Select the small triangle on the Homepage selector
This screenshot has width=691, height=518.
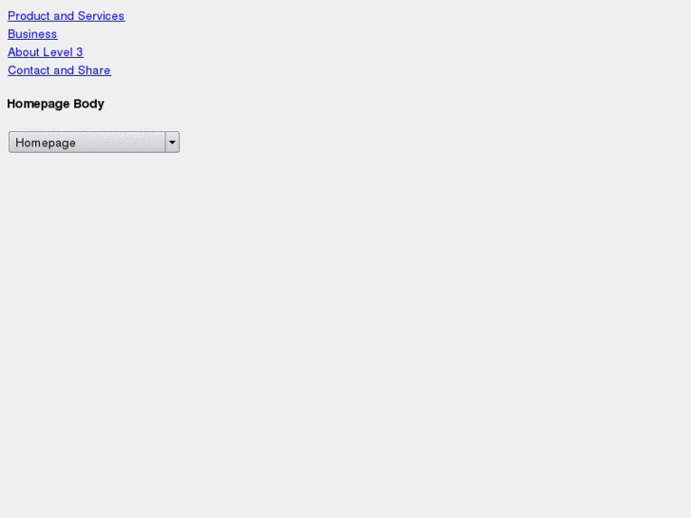(172, 142)
